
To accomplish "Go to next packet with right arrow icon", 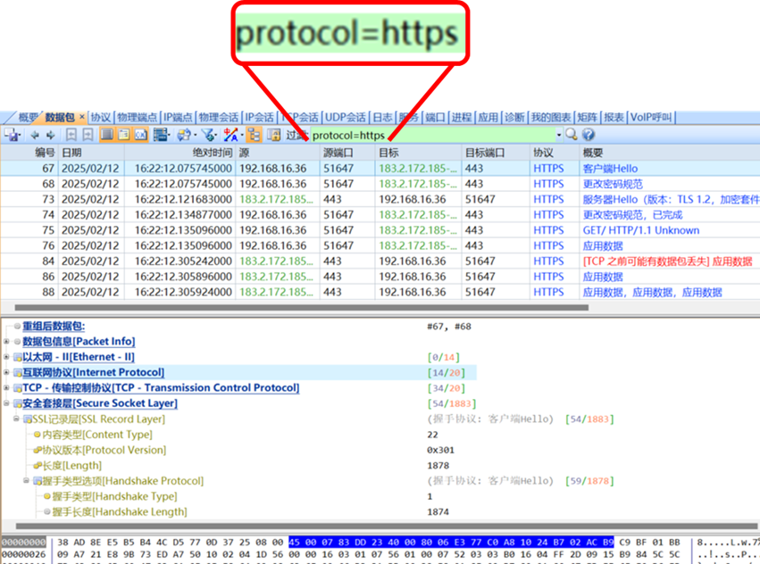I will 50,135.
